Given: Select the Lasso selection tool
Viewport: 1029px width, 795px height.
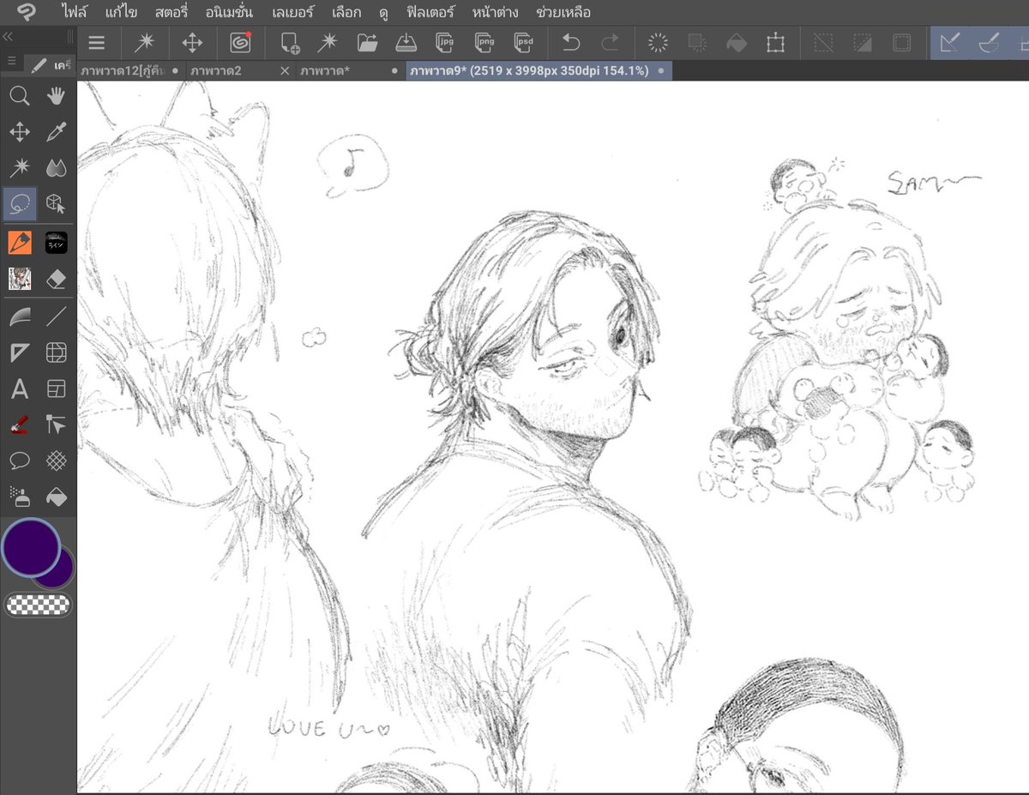Looking at the screenshot, I should pyautogui.click(x=20, y=204).
